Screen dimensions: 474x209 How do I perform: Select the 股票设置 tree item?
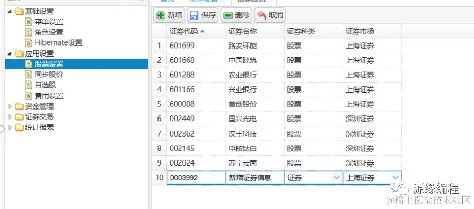(76, 64)
